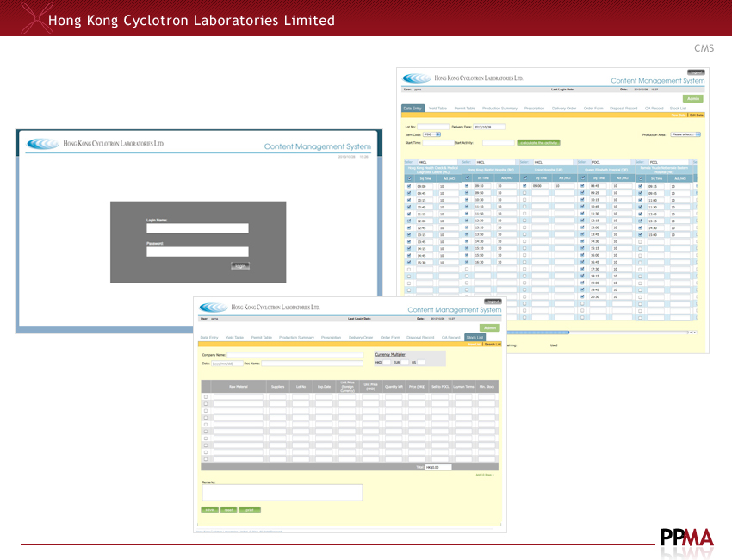This screenshot has width=732, height=560.
Task: Open the Item Code FDG dropdown
Action: pos(431,134)
